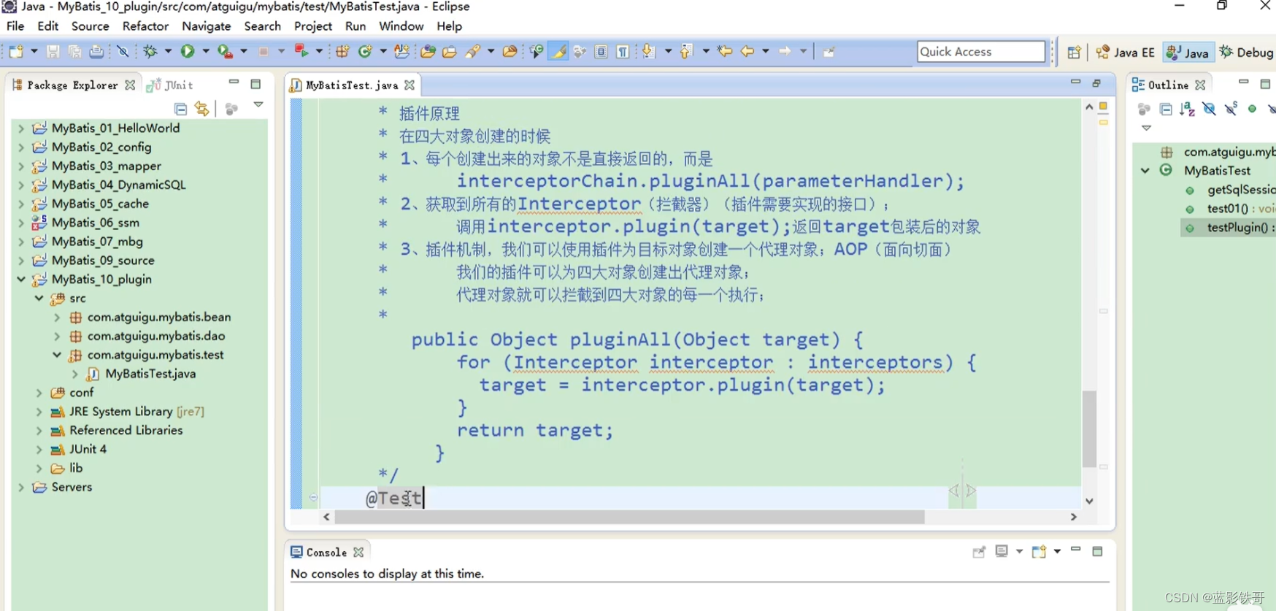The height and width of the screenshot is (611, 1276).
Task: Click the New Java Package icon
Action: [x=342, y=51]
